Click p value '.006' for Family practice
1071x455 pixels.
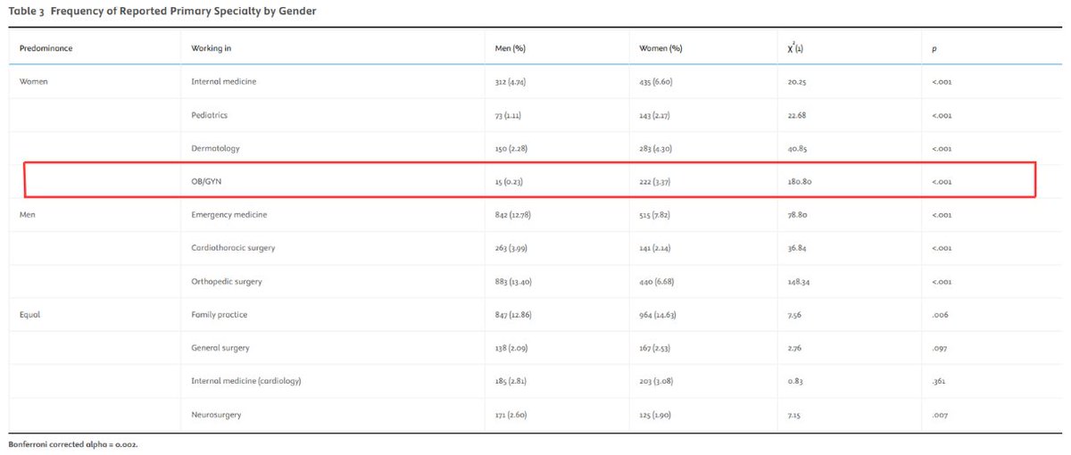click(x=938, y=315)
